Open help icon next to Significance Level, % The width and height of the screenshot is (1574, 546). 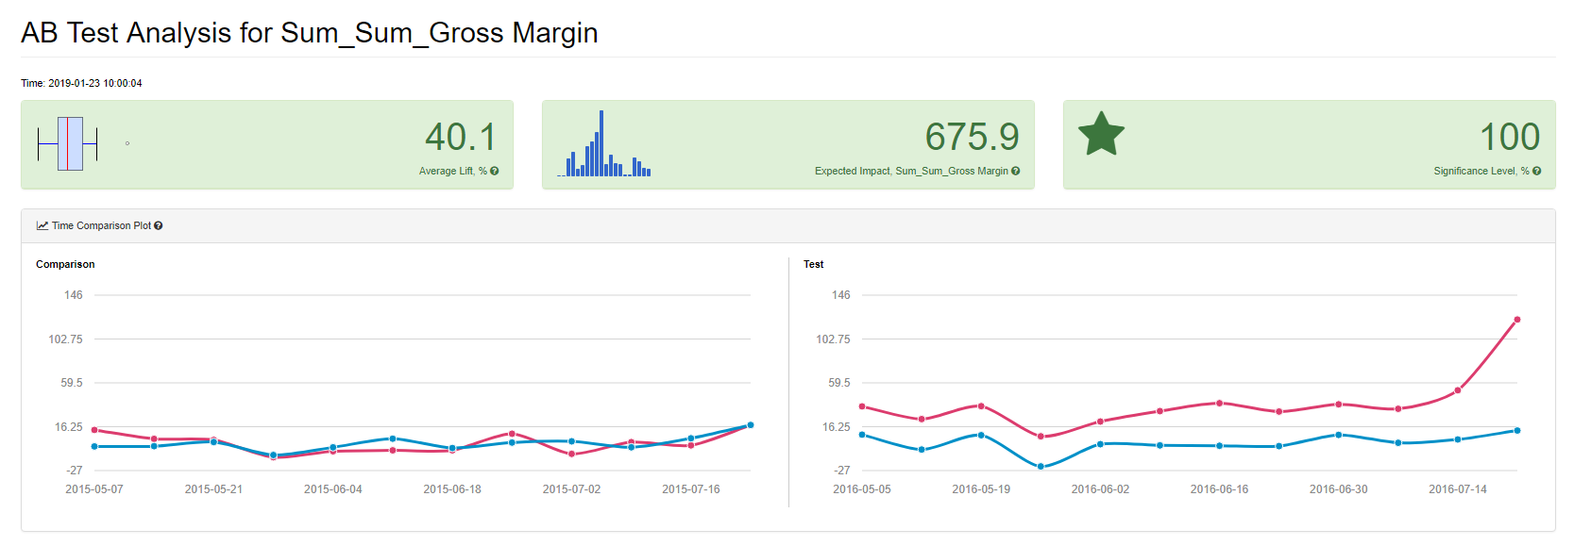point(1537,171)
